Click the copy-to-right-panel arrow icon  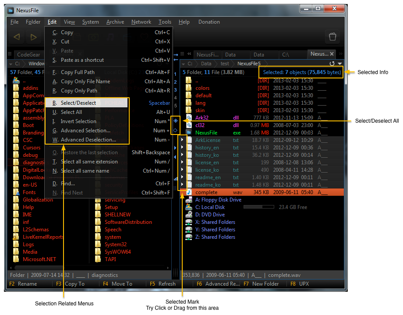coord(176,55)
